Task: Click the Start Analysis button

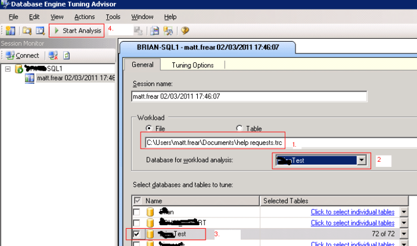Action: coord(77,30)
